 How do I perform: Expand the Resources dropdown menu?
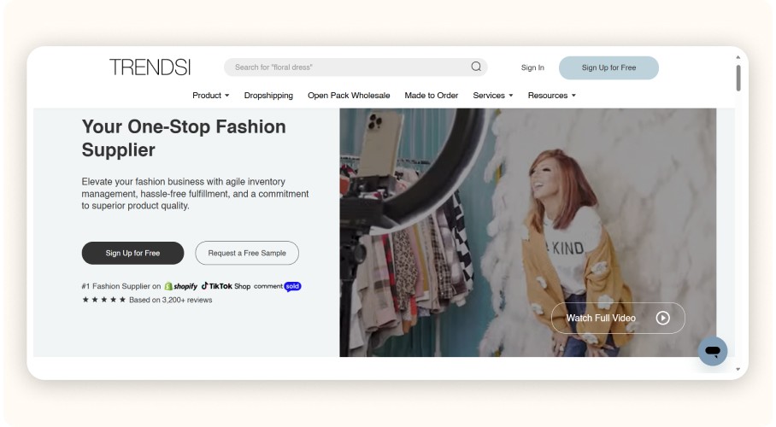pyautogui.click(x=552, y=95)
